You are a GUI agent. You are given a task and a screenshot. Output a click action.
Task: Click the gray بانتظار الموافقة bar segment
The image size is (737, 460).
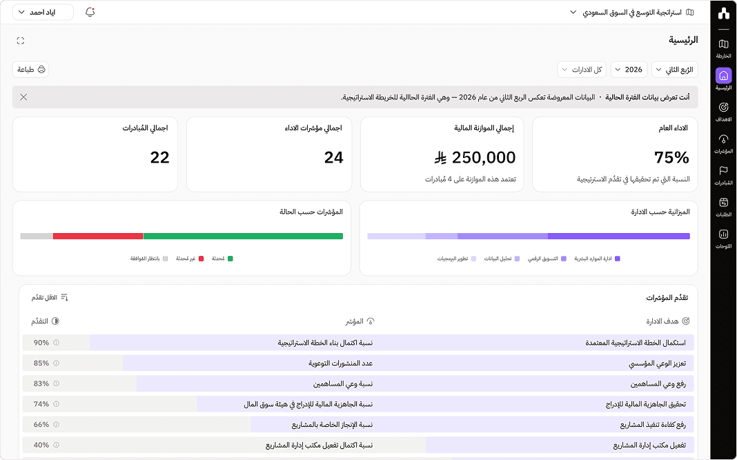click(x=37, y=237)
